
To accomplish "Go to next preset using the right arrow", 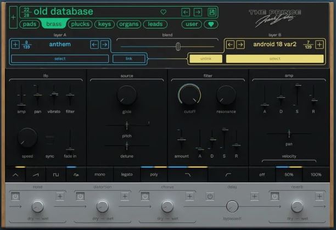I will click(x=198, y=12).
